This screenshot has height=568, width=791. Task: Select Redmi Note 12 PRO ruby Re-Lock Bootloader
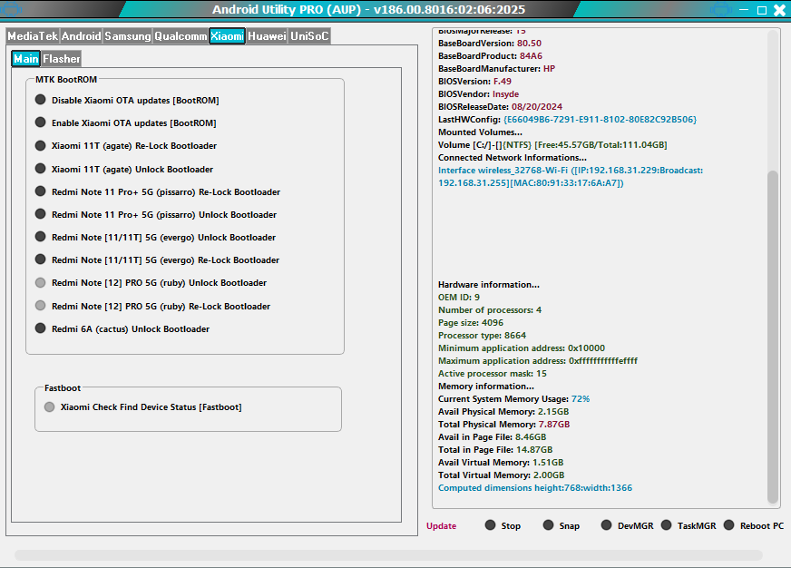pyautogui.click(x=153, y=306)
